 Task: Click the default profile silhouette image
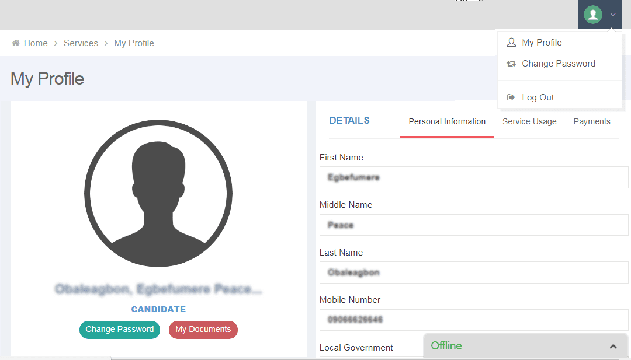(158, 193)
